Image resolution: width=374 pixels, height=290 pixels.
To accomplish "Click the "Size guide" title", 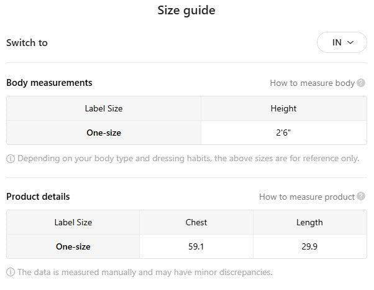I will pos(186,10).
